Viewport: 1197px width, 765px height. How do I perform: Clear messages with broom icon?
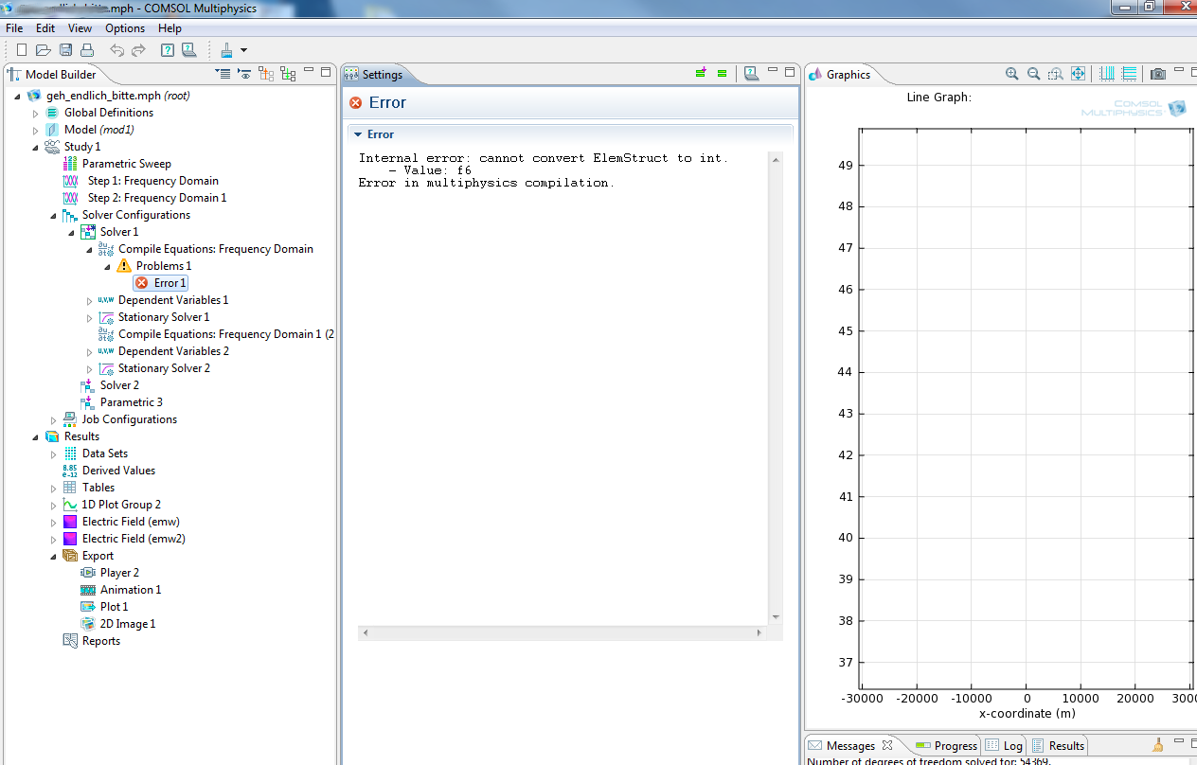(1158, 745)
